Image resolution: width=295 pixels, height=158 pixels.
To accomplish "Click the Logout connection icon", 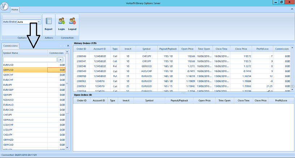I will pyautogui.click(x=72, y=24).
